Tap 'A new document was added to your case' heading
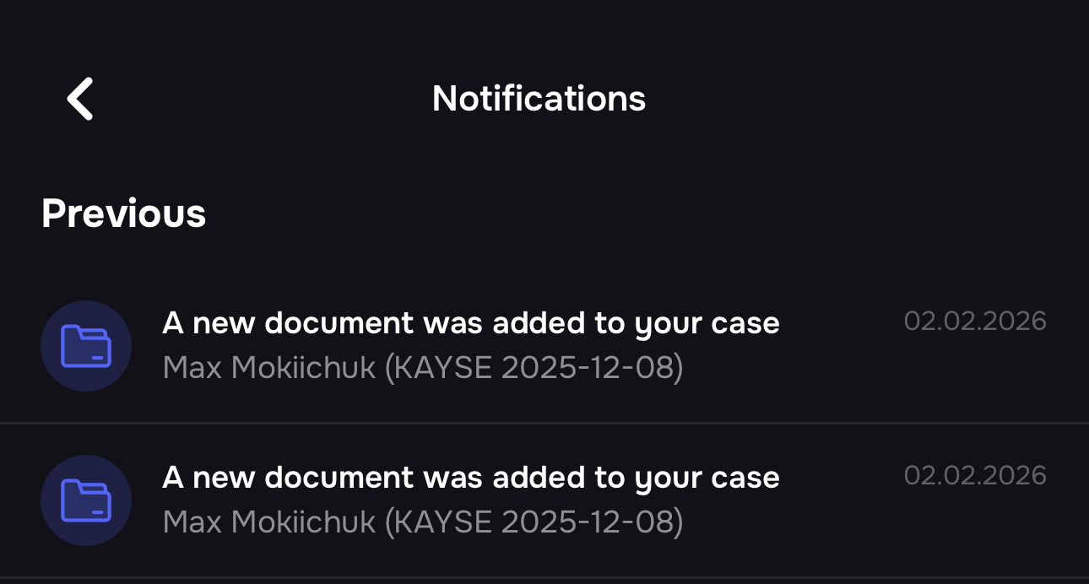Viewport: 1089px width, 584px height. click(471, 322)
